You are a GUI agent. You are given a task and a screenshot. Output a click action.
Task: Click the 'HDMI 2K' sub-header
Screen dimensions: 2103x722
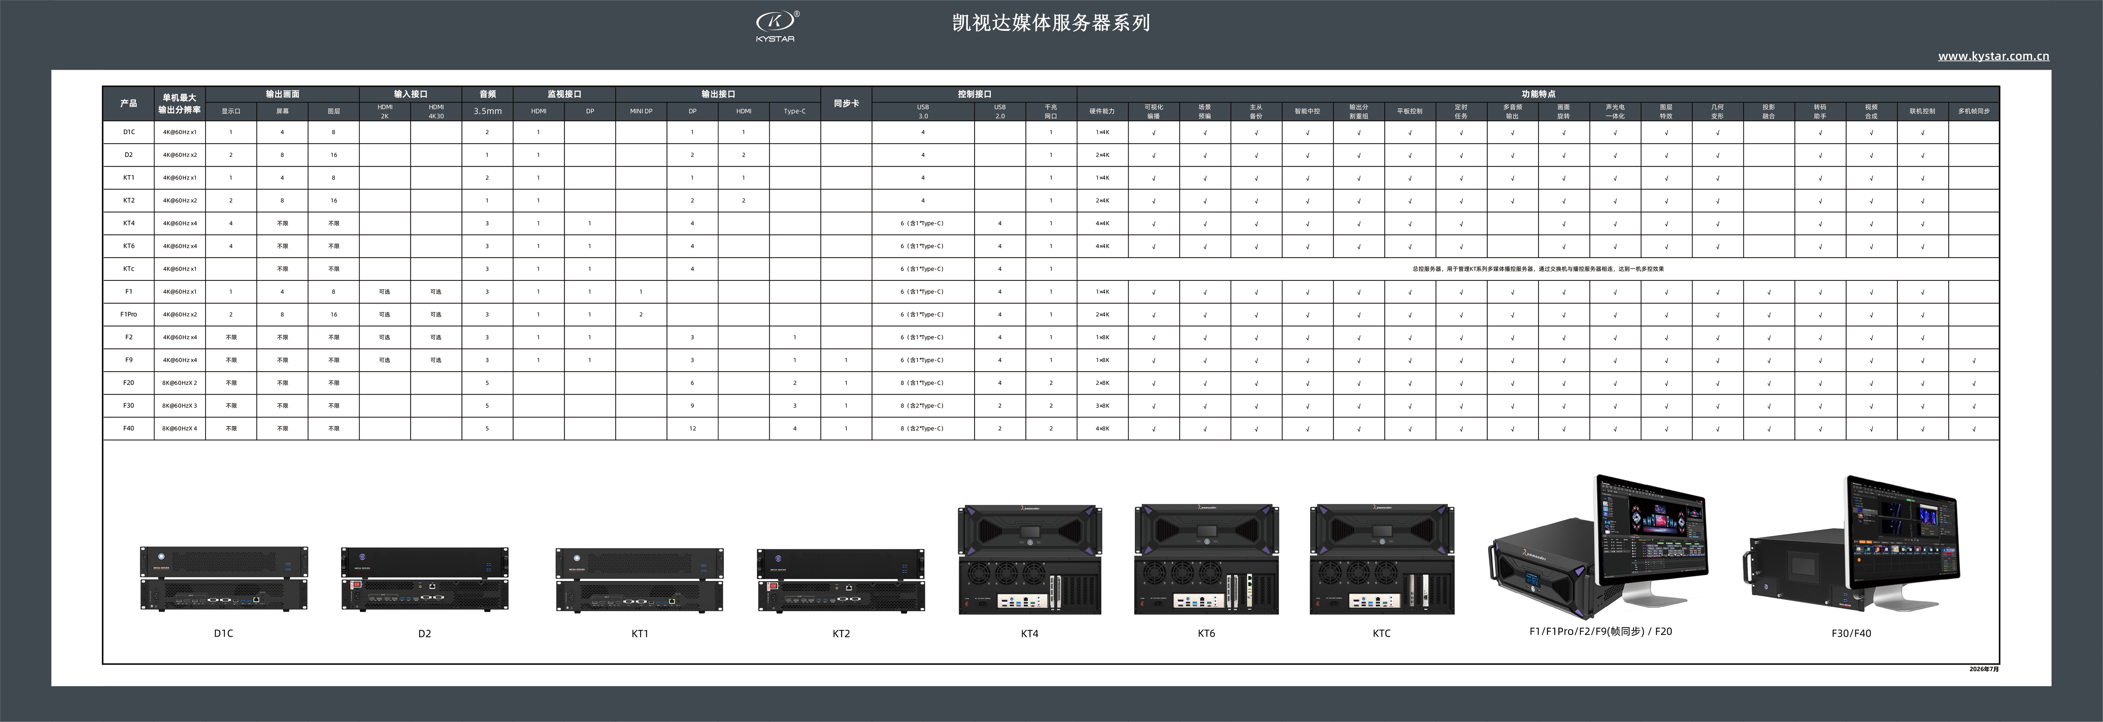384,111
